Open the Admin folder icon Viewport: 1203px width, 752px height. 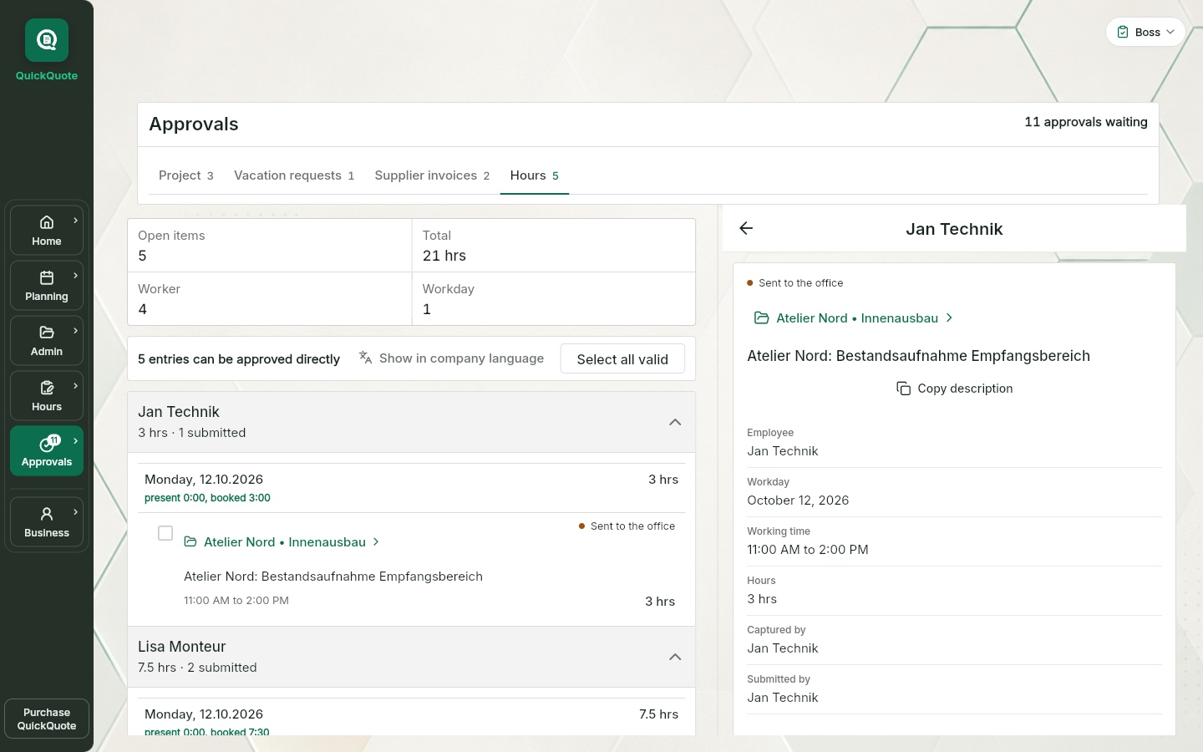(47, 333)
